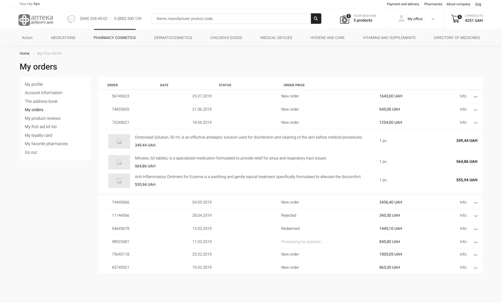Focus the product search input field
Image resolution: width=502 pixels, height=303 pixels.
pos(231,19)
